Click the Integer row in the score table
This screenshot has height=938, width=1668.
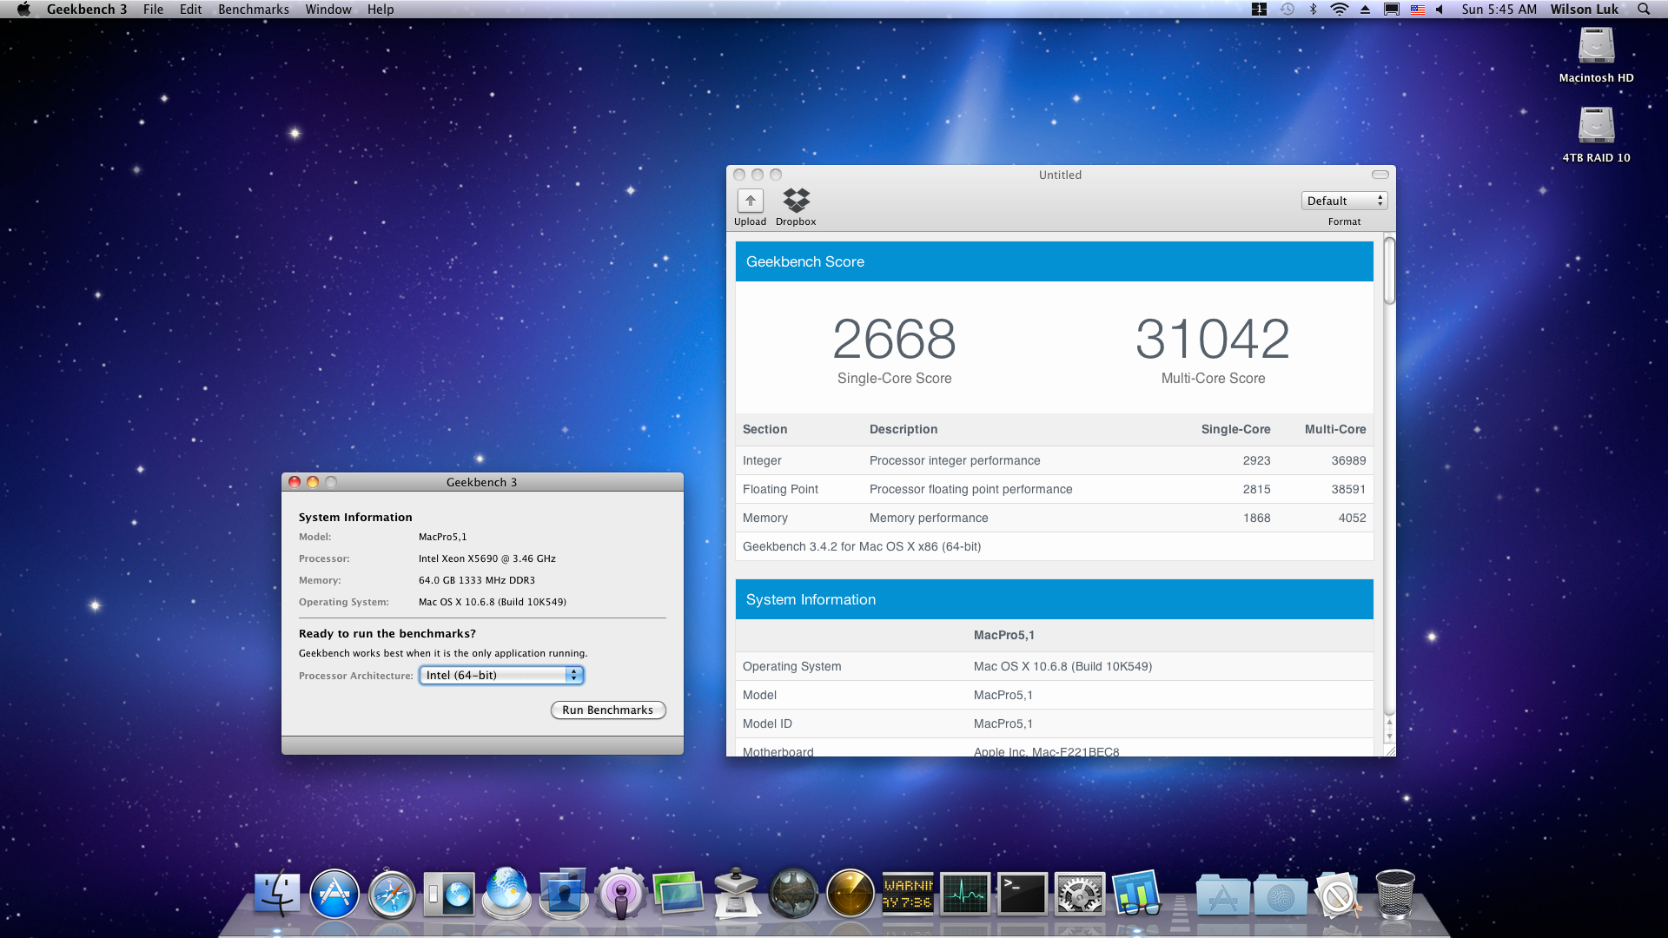1054,460
